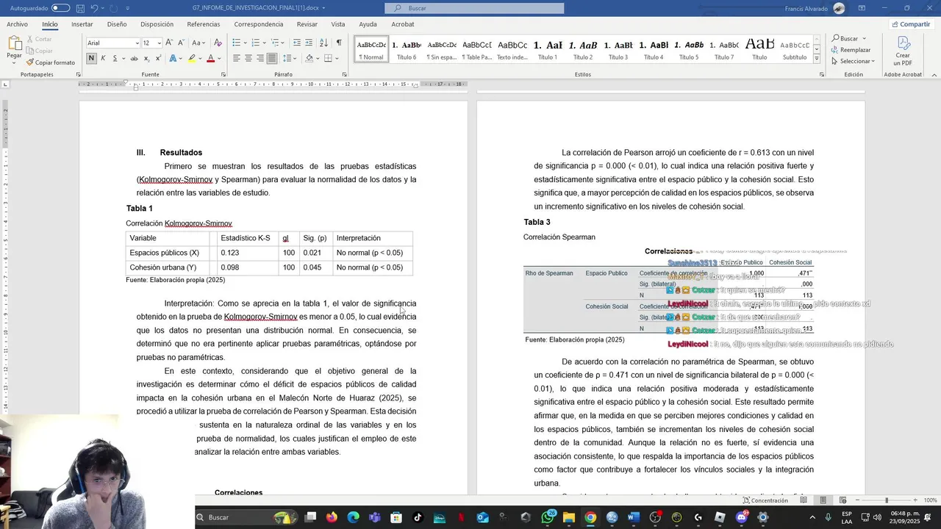Open WhatsApp from the taskbar
Viewport: 941px width, 529px height.
click(548, 517)
